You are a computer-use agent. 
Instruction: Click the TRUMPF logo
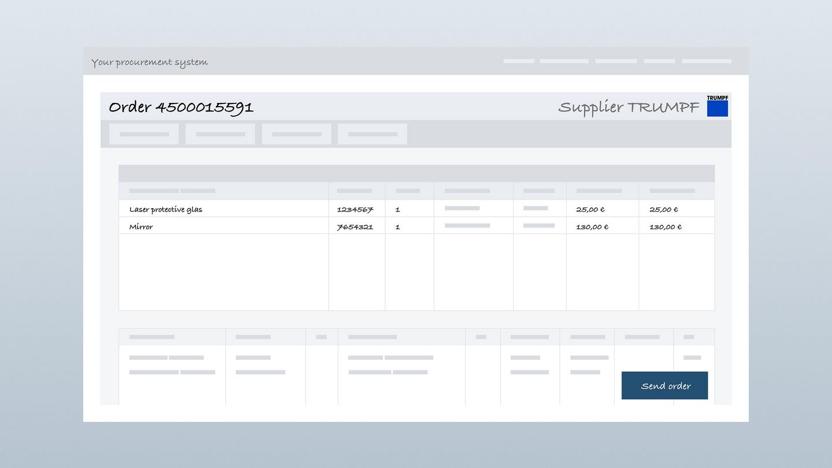(x=717, y=105)
